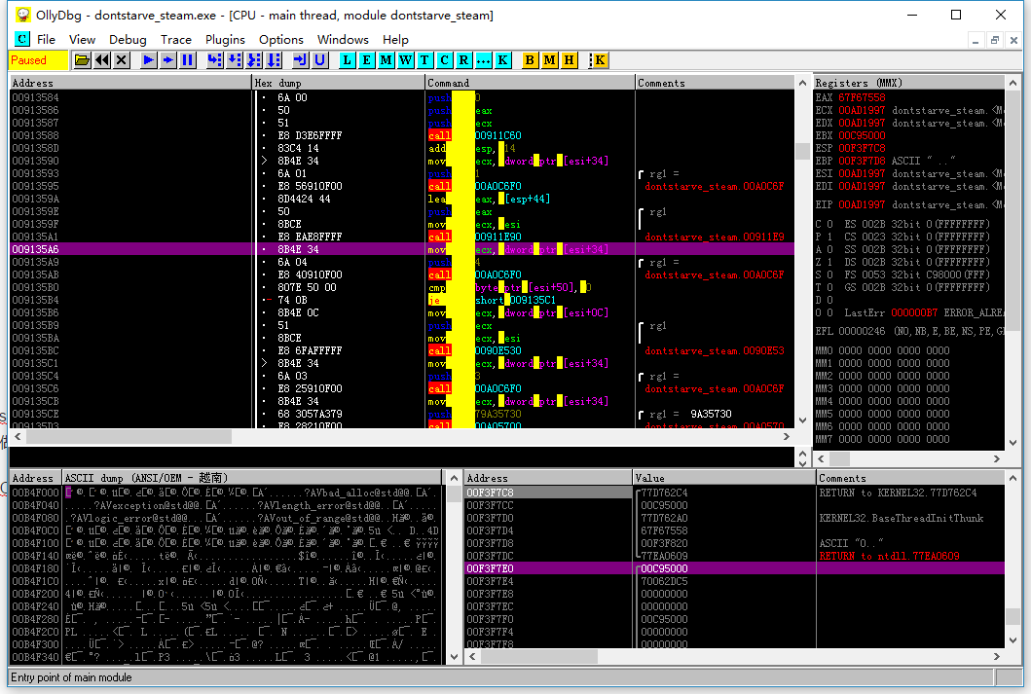This screenshot has height=694, width=1031.
Task: Open the Plugins menu
Action: pyautogui.click(x=225, y=40)
